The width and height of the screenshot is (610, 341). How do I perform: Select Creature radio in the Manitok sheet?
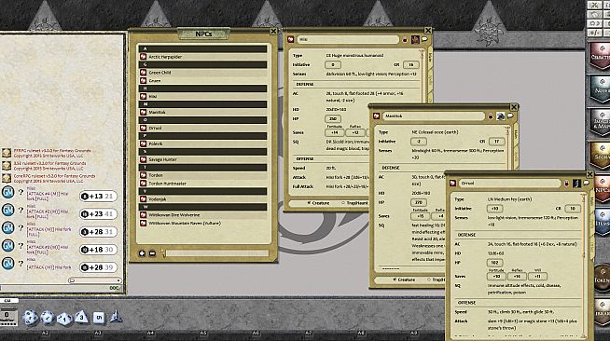(x=404, y=280)
